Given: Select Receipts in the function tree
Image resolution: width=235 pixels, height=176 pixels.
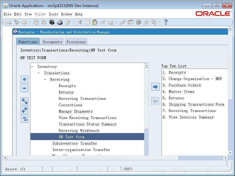Looking at the screenshot, I should (x=67, y=86).
